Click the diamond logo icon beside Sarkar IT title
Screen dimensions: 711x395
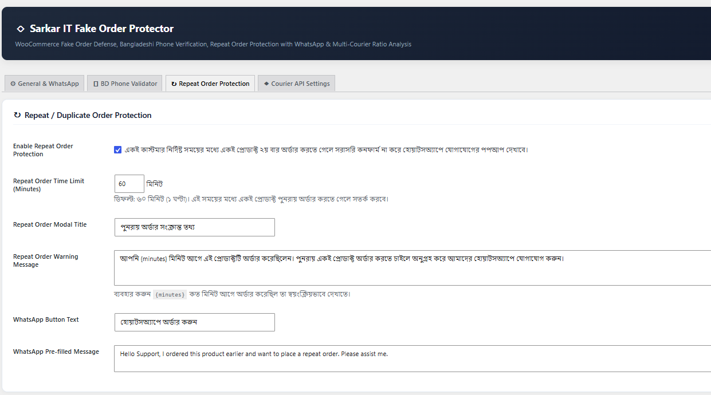coord(21,29)
